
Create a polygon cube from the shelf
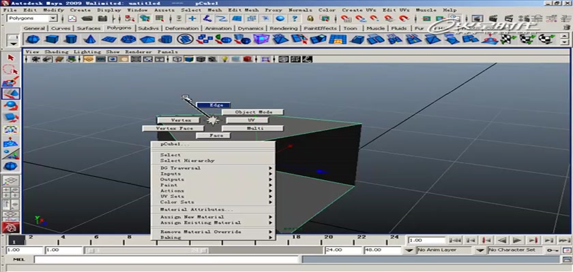(x=52, y=40)
